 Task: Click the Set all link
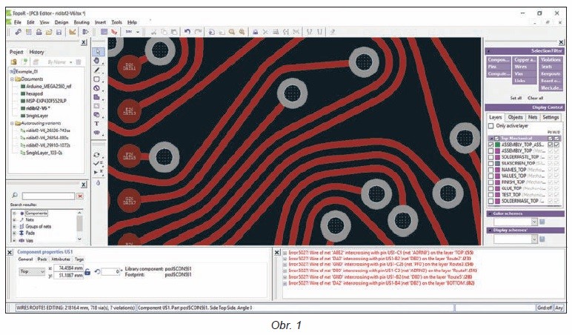point(516,98)
